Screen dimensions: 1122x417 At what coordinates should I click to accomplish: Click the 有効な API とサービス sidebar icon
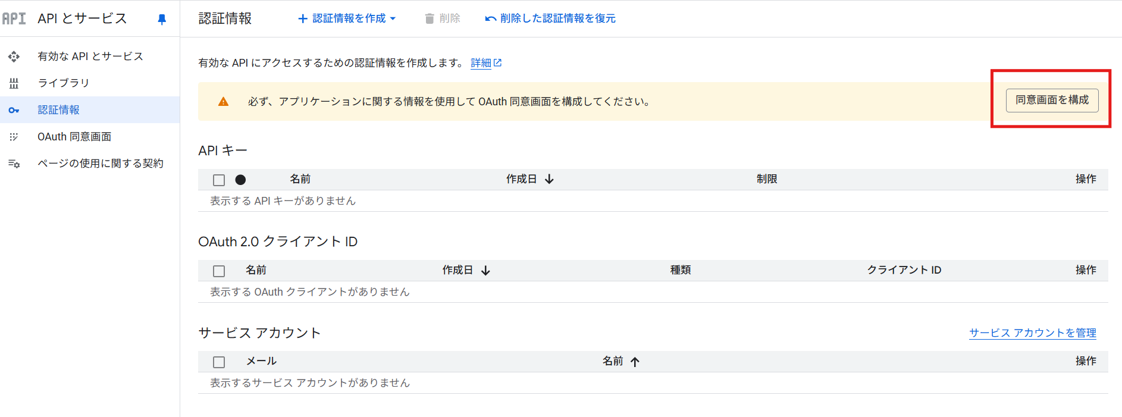click(14, 57)
